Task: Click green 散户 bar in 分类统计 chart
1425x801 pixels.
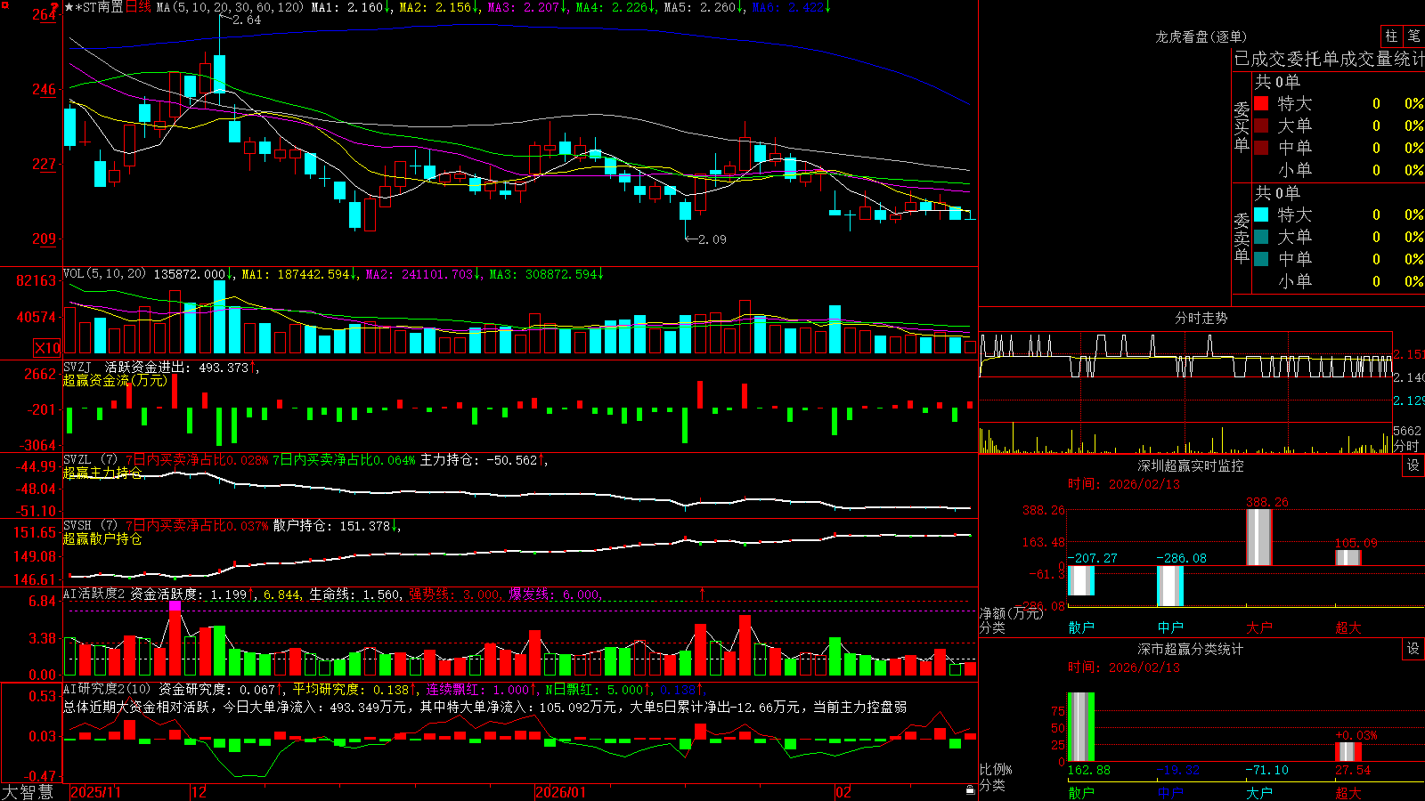Action: pos(1080,727)
